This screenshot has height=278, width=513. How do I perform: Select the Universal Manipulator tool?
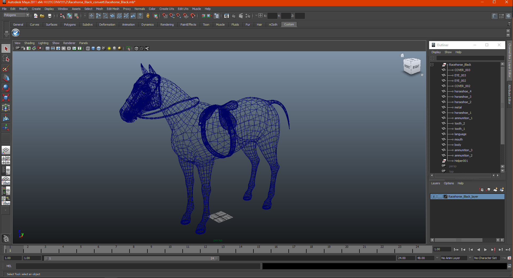pyautogui.click(x=6, y=108)
